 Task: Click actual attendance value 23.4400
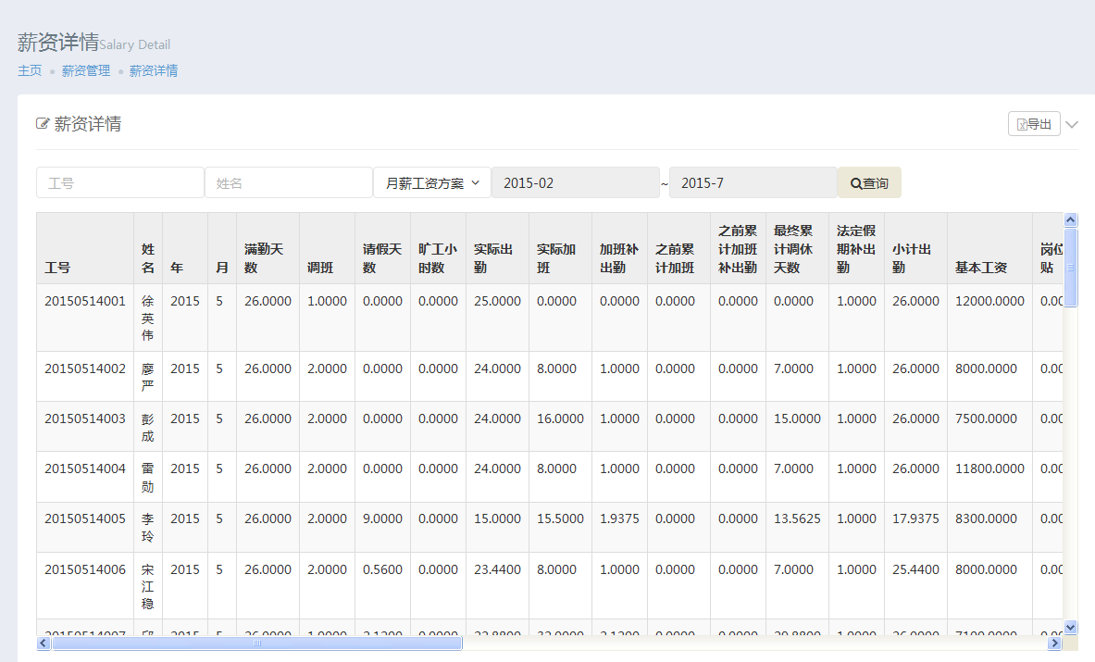pyautogui.click(x=497, y=569)
